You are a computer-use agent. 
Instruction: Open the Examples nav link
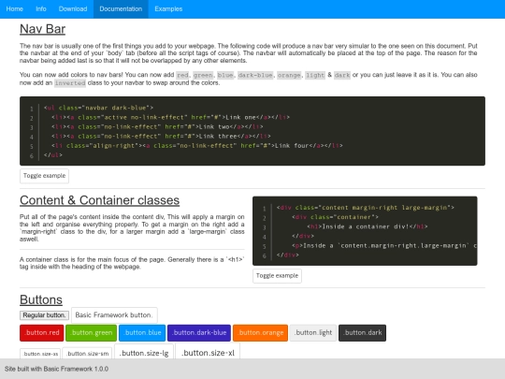tap(168, 9)
